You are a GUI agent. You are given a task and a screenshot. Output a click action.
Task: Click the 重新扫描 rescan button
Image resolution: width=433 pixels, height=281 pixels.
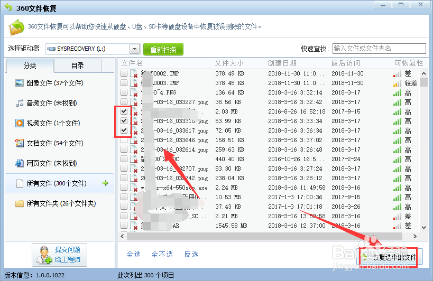[163, 49]
